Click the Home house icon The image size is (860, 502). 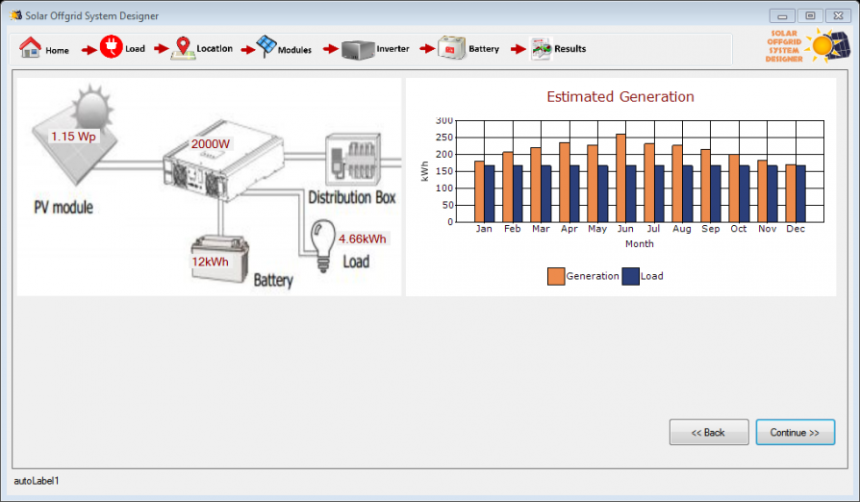(30, 48)
